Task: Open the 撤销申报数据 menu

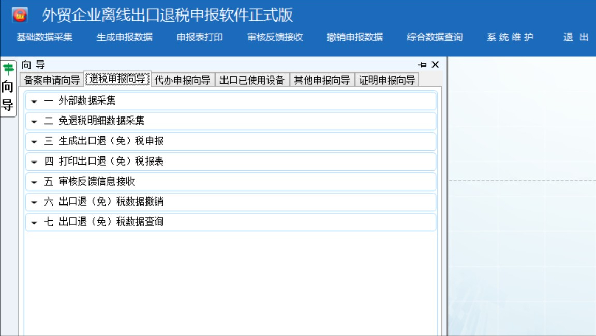Action: point(354,37)
